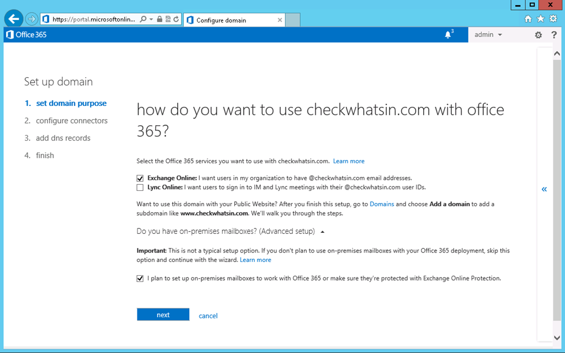The image size is (565, 353).
Task: Click the browser Forward arrow button
Action: click(31, 19)
